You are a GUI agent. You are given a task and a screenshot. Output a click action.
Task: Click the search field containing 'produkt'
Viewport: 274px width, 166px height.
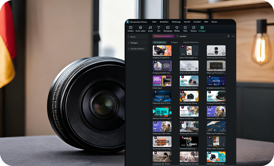tap(201, 36)
